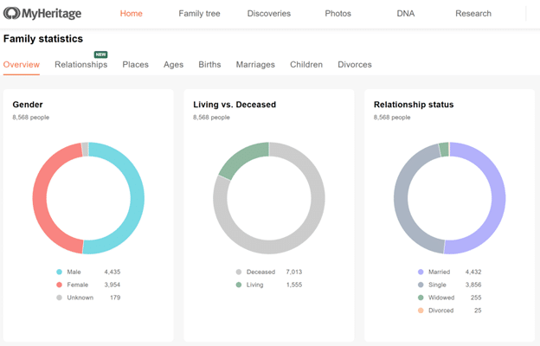540x346 pixels.
Task: Switch to the Divorces tab
Action: pyautogui.click(x=355, y=64)
